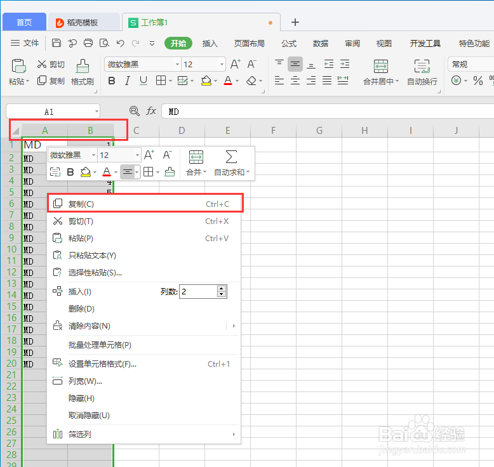Increase font size in ribbon
Image resolution: width=494 pixels, height=467 pixels.
236,64
